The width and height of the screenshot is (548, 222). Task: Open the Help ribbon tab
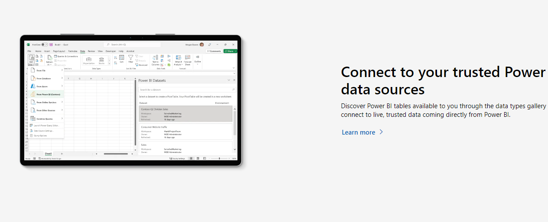(121, 51)
